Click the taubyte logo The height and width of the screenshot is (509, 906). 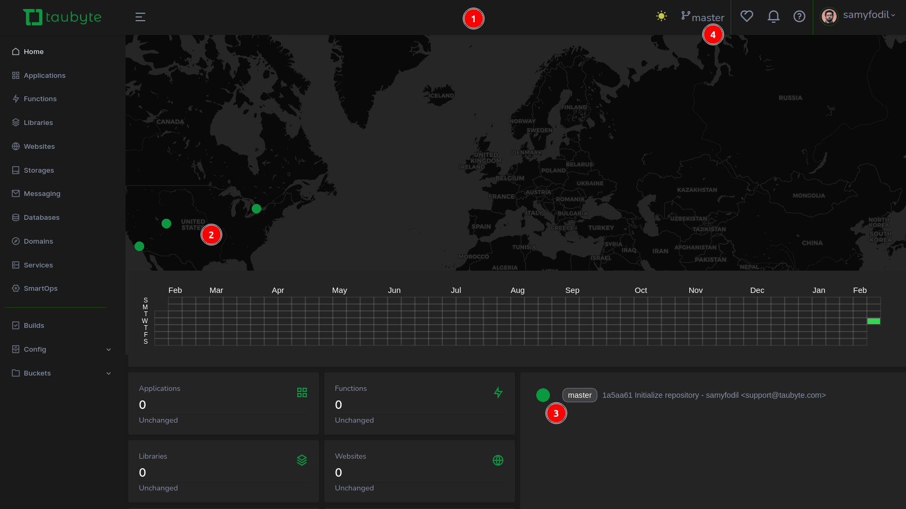click(x=63, y=17)
